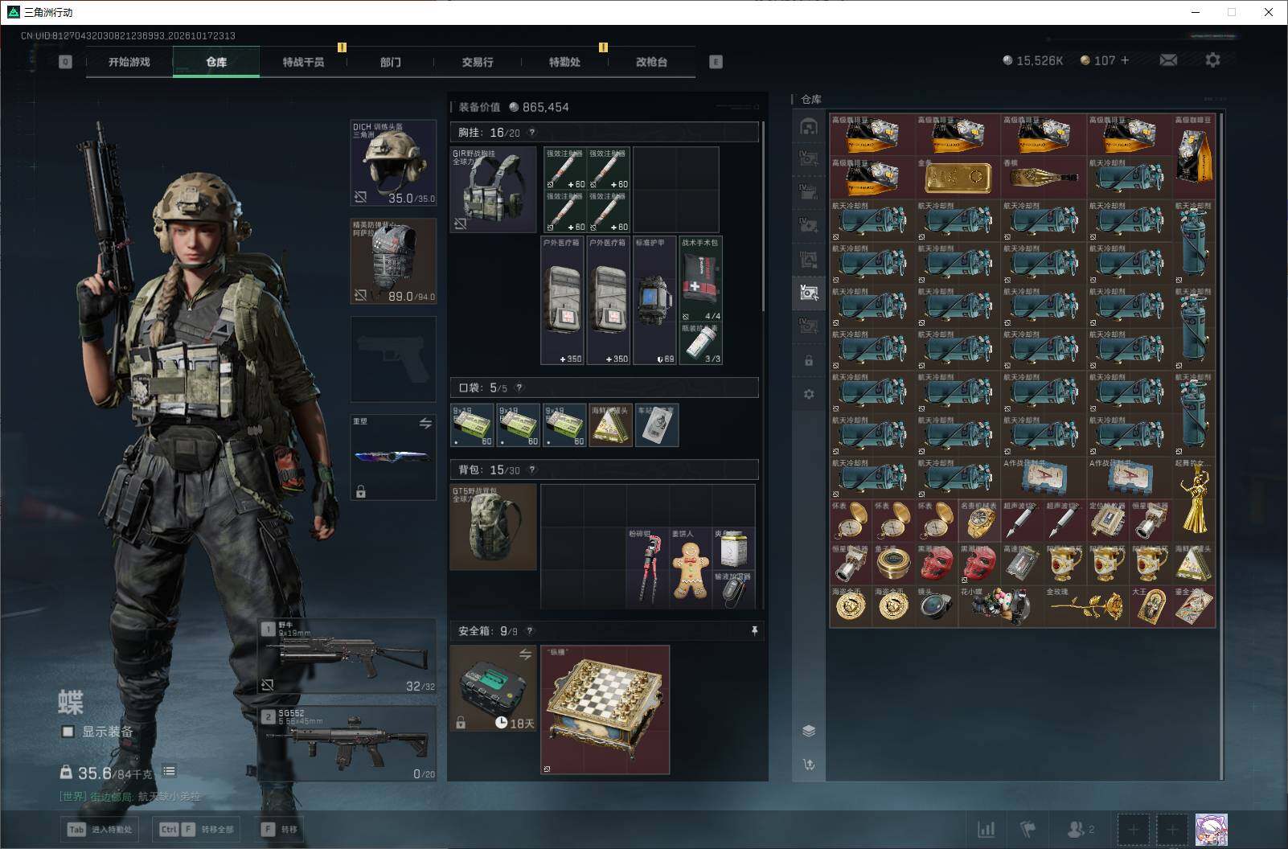Viewport: 1288px width, 849px height.
Task: Click the list icon beside 35.6 weight
Action: 169,771
